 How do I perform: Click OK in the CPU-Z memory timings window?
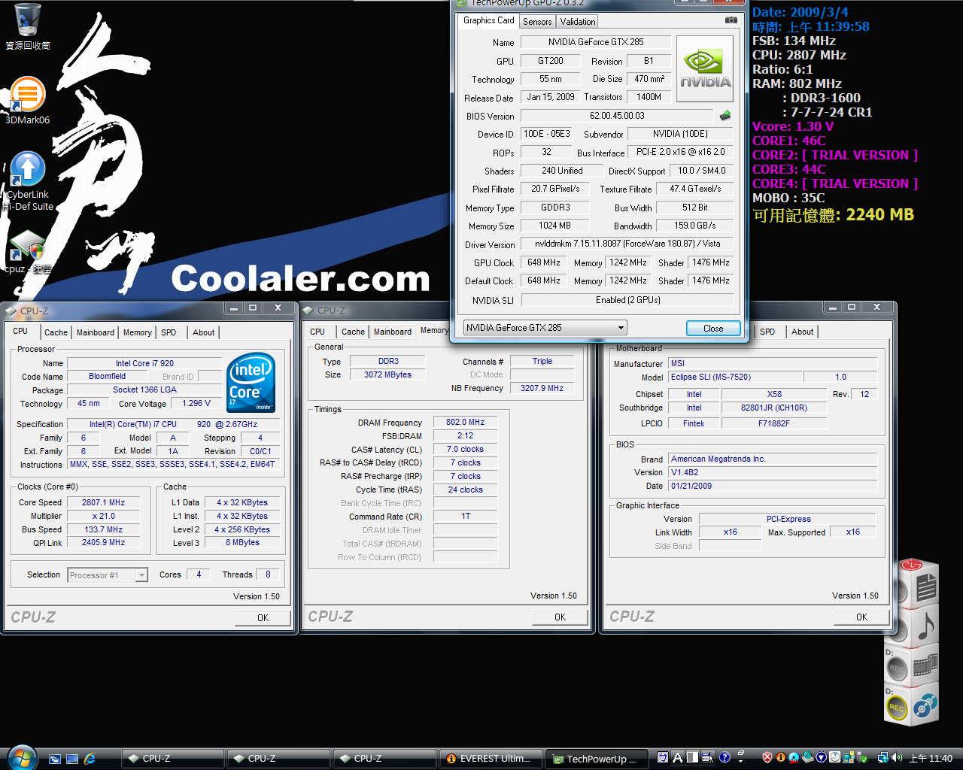point(560,617)
